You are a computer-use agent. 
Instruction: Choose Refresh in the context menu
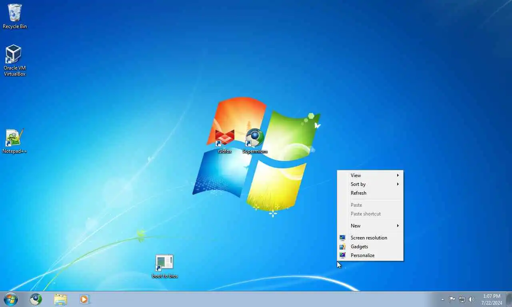tap(370, 193)
